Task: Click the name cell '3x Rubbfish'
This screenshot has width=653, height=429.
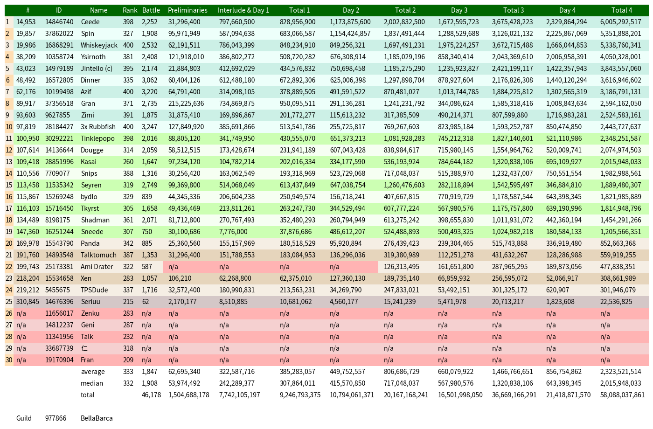Action: [98, 127]
